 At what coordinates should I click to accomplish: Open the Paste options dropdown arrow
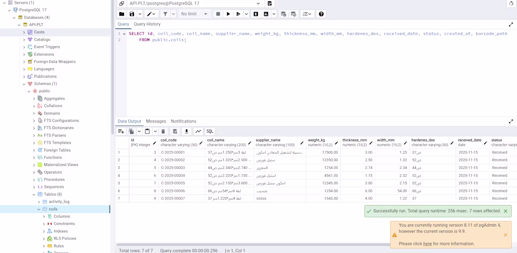click(155, 131)
